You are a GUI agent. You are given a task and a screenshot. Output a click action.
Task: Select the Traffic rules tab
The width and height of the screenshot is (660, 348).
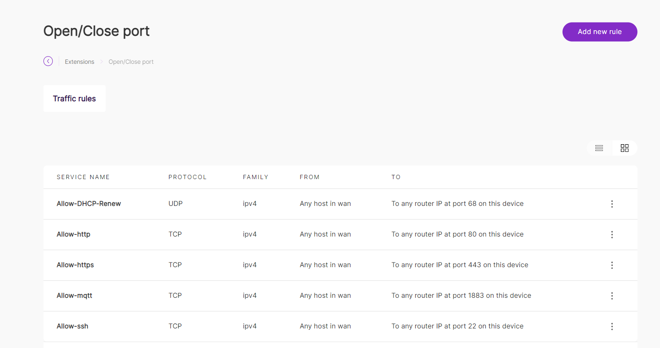point(75,99)
